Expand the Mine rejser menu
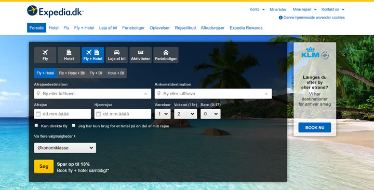The width and height of the screenshot is (374, 190). (x=304, y=9)
